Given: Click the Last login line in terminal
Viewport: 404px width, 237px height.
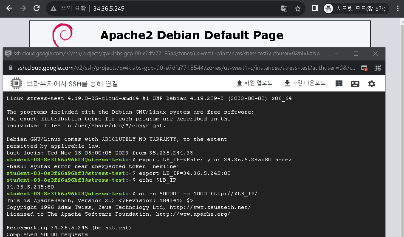Looking at the screenshot, I should pos(100,153).
